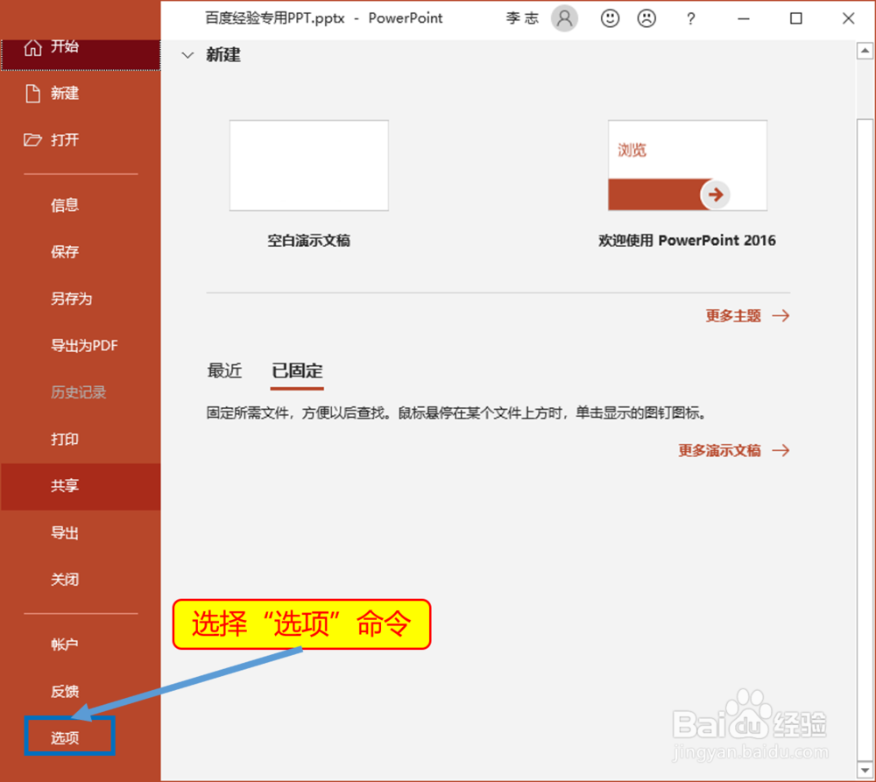
Task: Send a frown with sad face icon
Action: click(x=647, y=18)
